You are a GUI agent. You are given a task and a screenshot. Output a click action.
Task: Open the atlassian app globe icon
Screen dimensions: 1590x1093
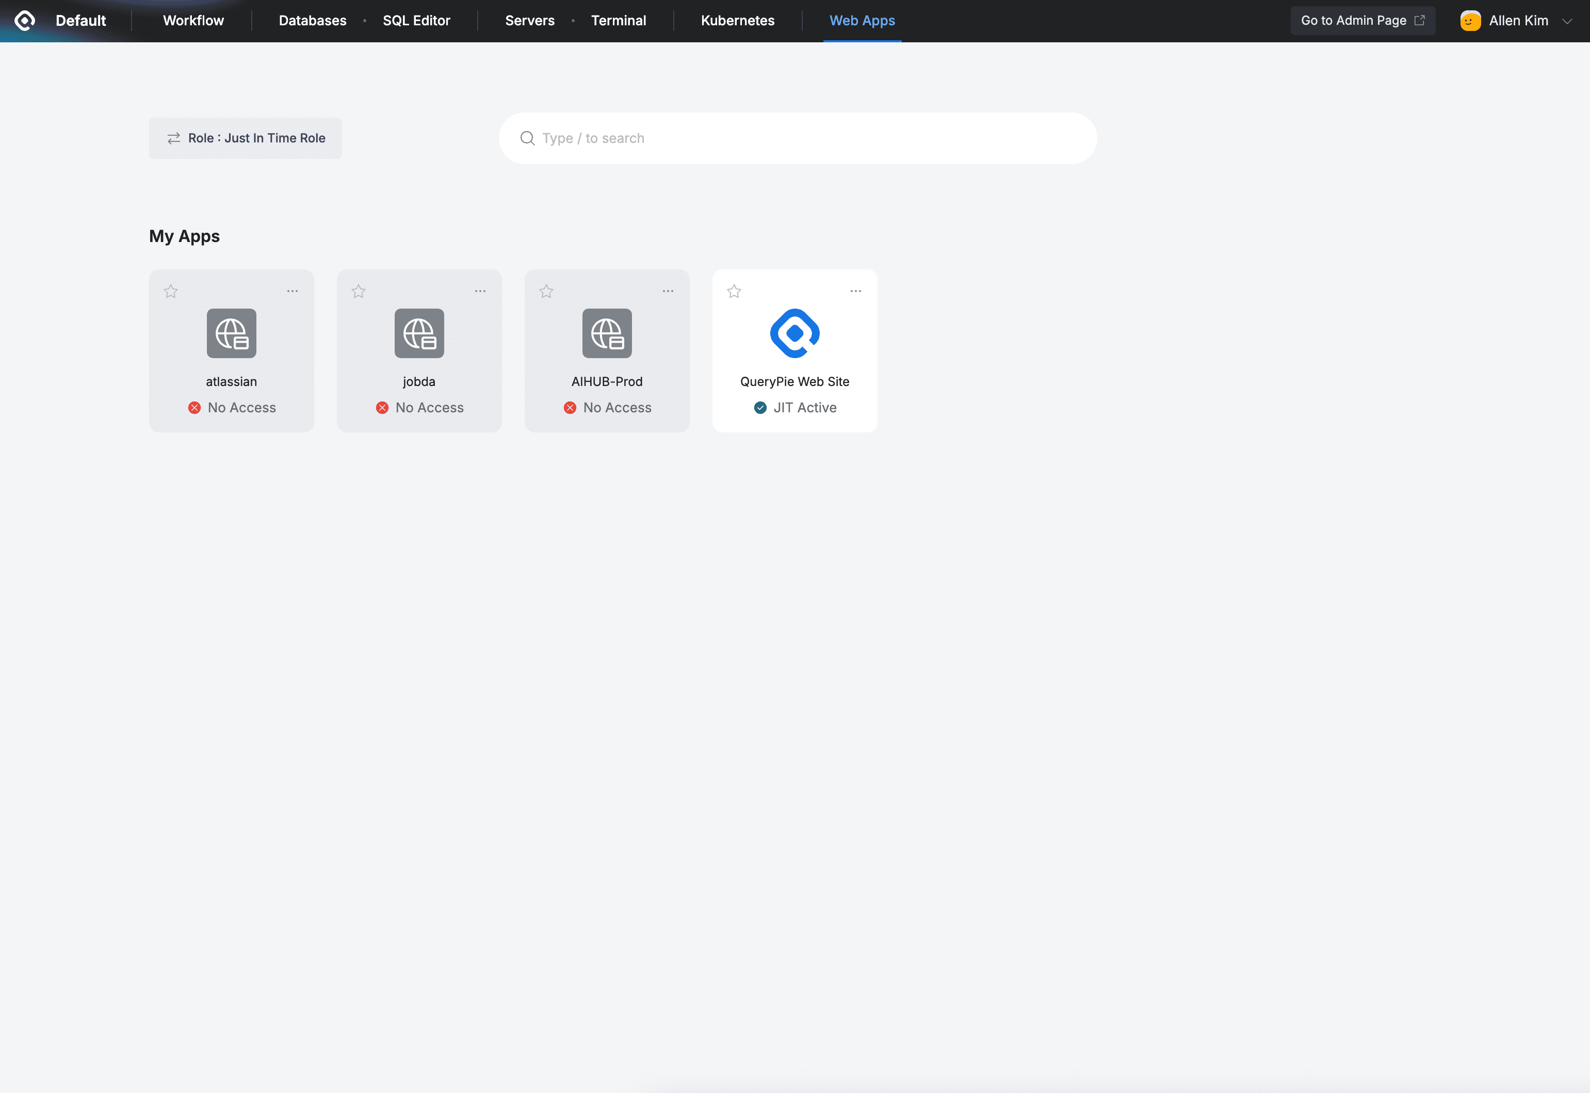231,333
